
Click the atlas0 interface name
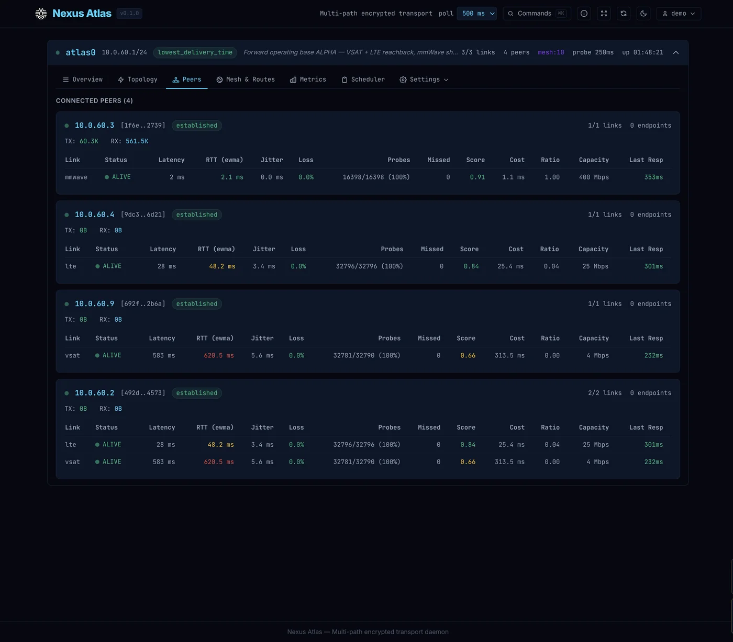pos(81,52)
